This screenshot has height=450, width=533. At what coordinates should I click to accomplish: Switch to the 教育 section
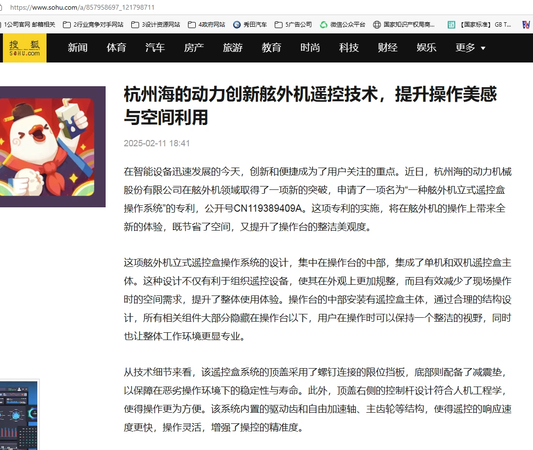coord(271,47)
